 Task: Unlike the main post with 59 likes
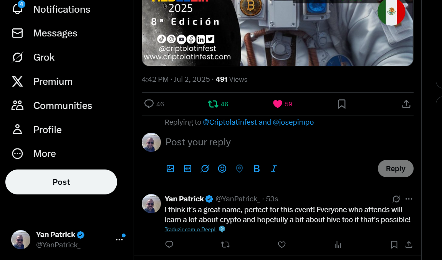(x=278, y=104)
